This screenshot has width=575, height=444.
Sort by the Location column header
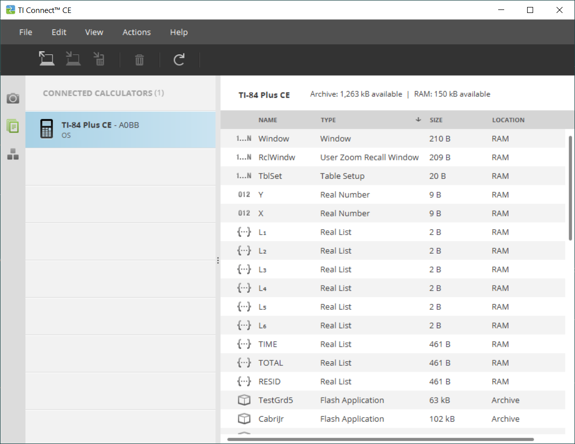click(x=508, y=120)
